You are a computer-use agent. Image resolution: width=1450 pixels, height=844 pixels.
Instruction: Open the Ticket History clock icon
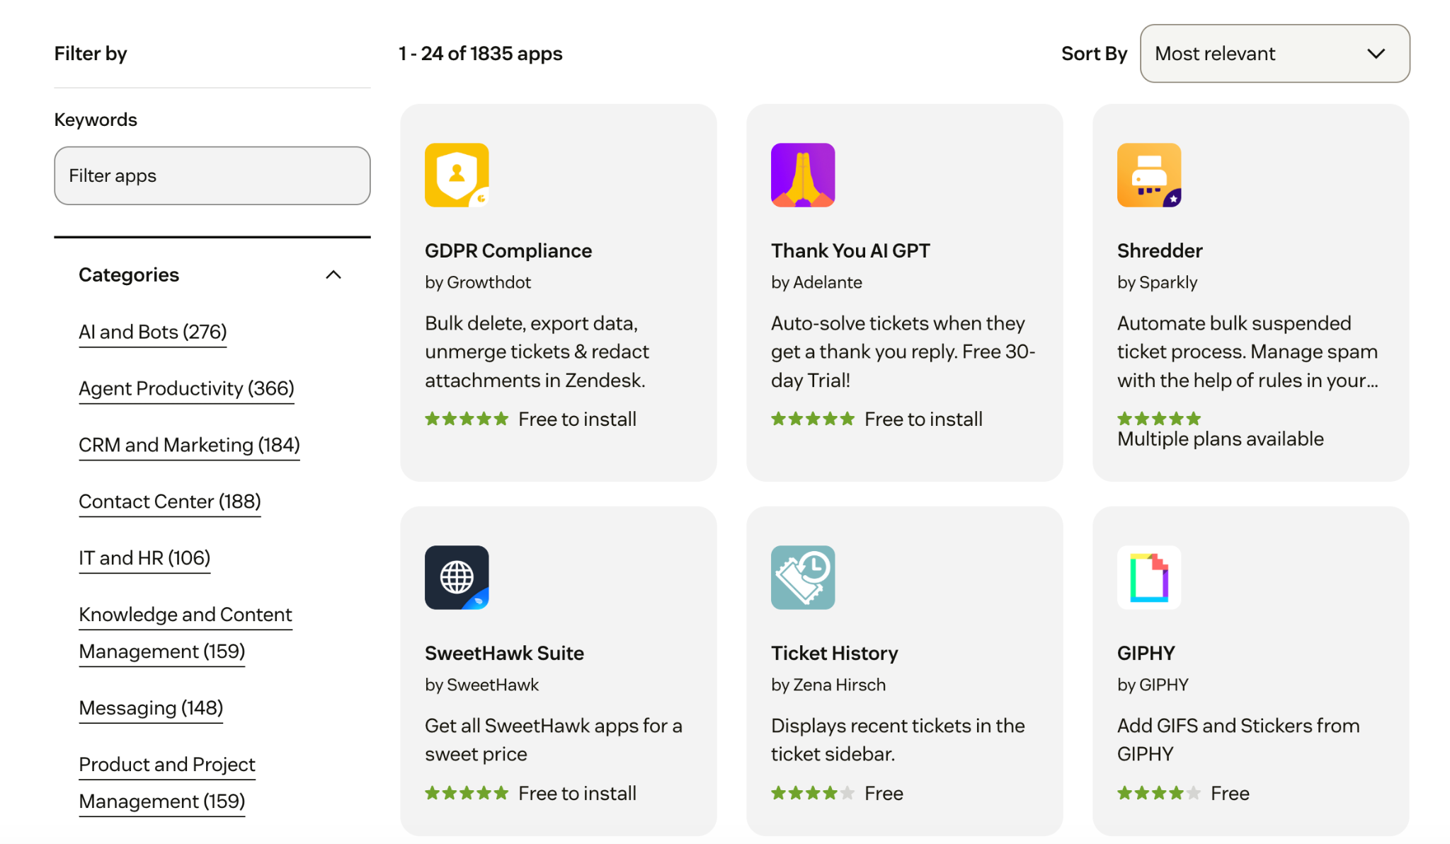pyautogui.click(x=803, y=577)
